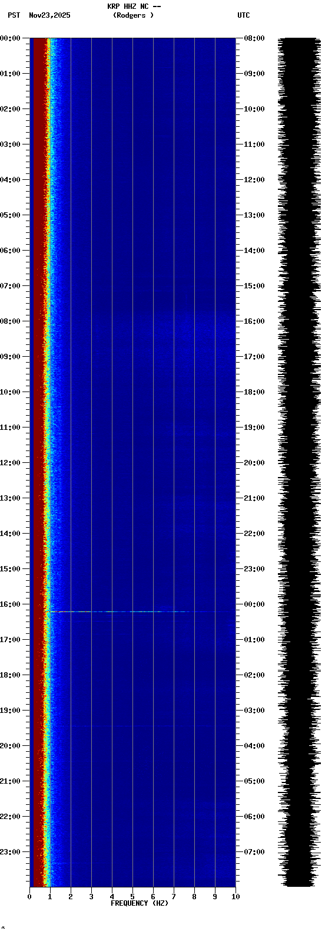Select the 22:00 label on the PST axis

coord(10,817)
